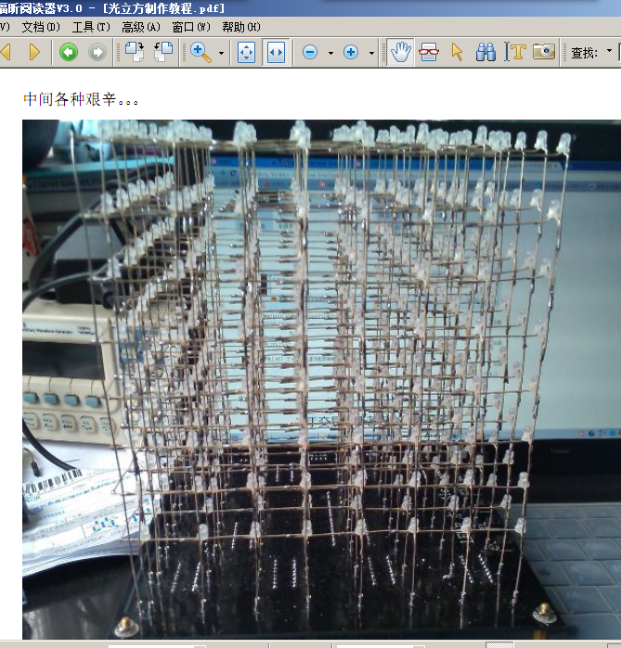Toggle the reading glasses mode icon

(428, 53)
